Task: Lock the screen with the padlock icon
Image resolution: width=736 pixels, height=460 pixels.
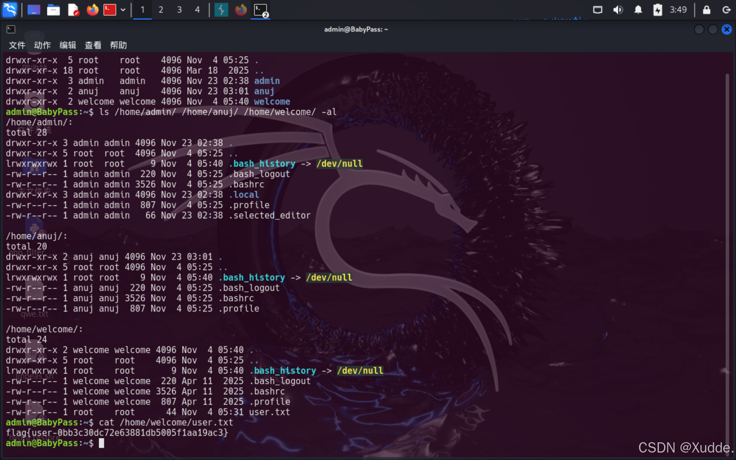Action: 706,10
